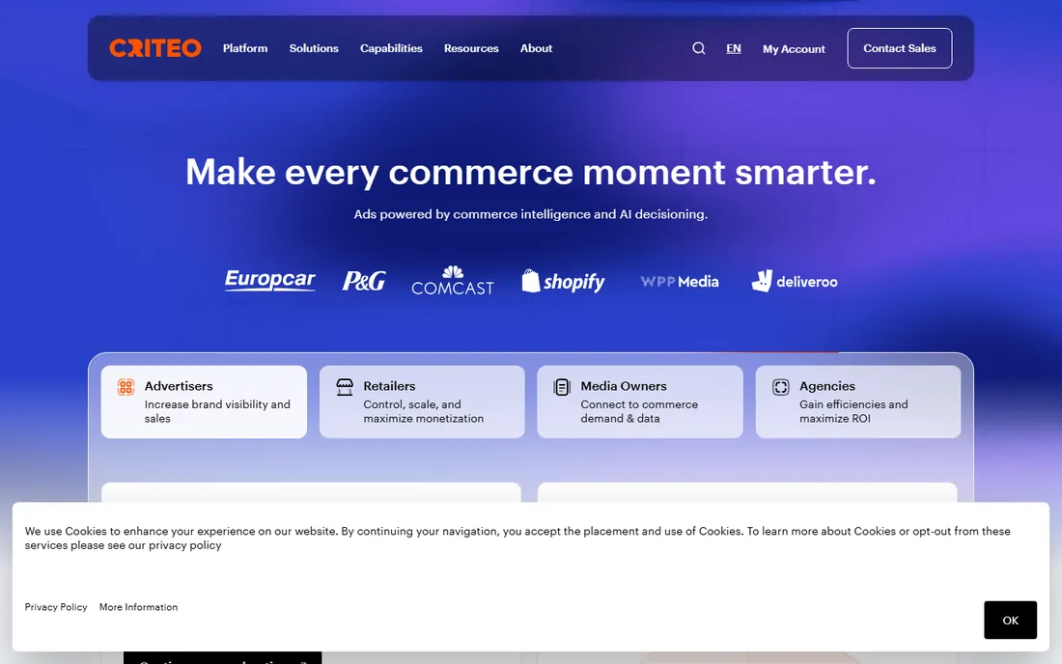1062x664 pixels.
Task: Click the Shopify logo
Action: pyautogui.click(x=563, y=281)
